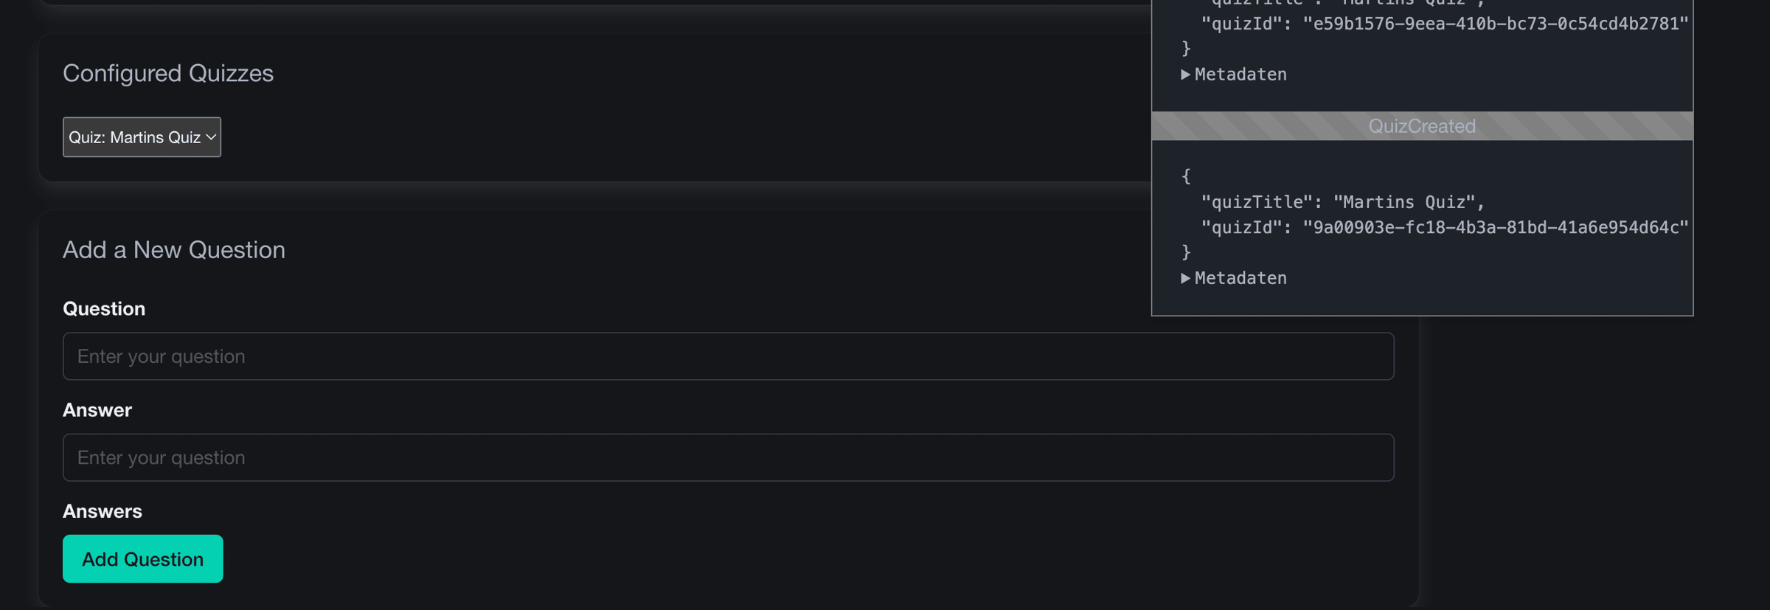Open the "Quiz: Martins Quiz" dropdown
This screenshot has height=610, width=1770.
pyautogui.click(x=142, y=137)
